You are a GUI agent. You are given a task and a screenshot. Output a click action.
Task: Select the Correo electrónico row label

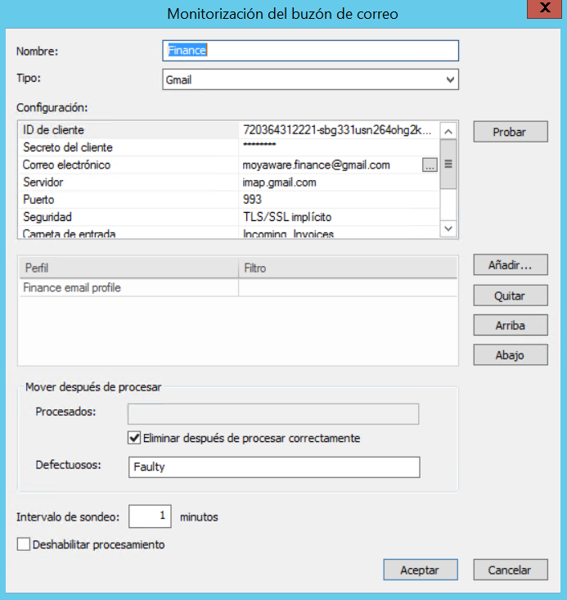(66, 165)
